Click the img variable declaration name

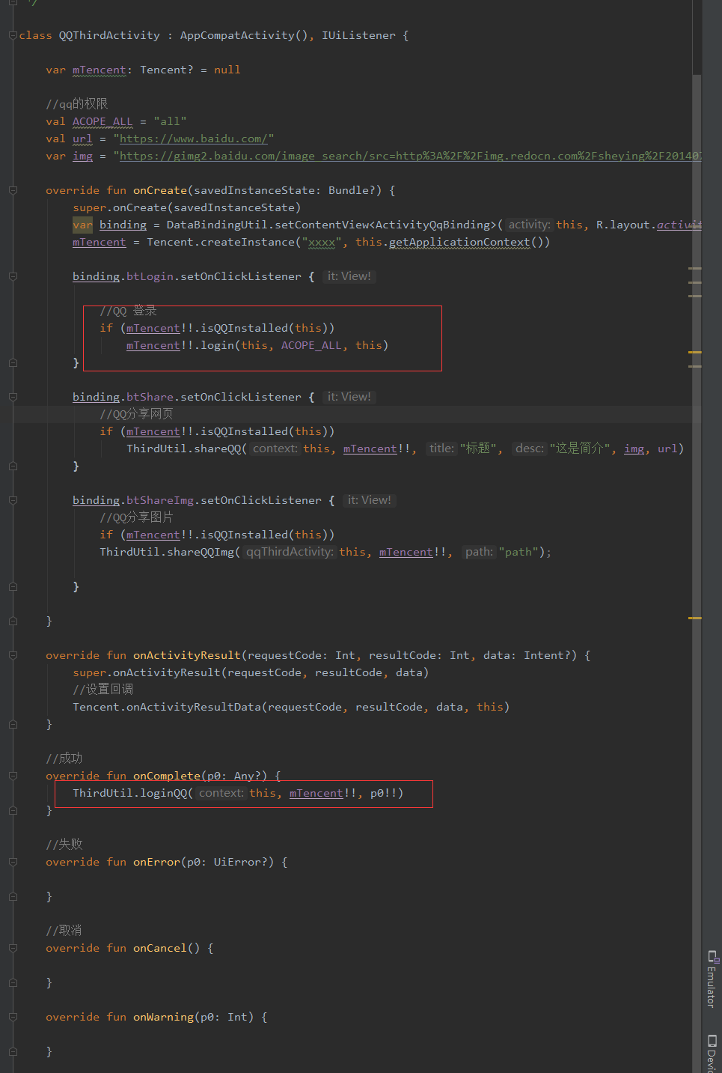82,156
